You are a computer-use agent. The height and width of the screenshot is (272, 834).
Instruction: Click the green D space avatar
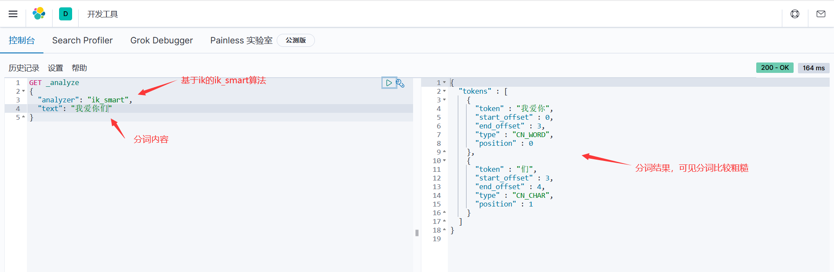66,14
